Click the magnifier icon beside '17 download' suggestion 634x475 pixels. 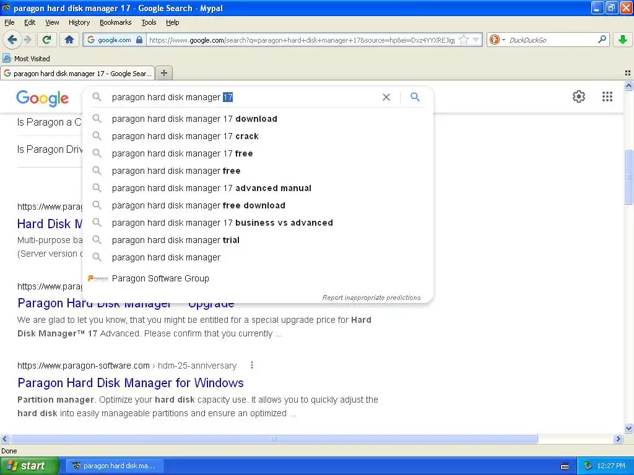97,118
